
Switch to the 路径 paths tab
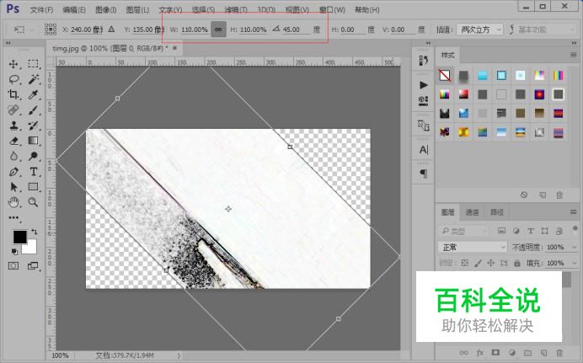(x=497, y=212)
